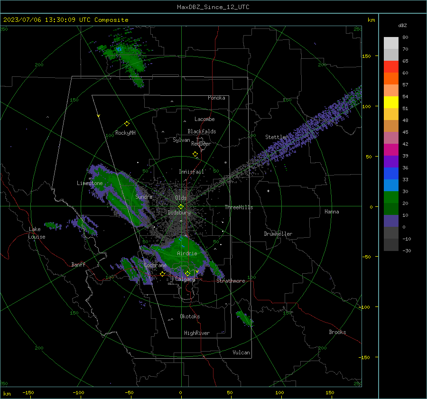
Task: Click the Banff label
Action: 78,264
